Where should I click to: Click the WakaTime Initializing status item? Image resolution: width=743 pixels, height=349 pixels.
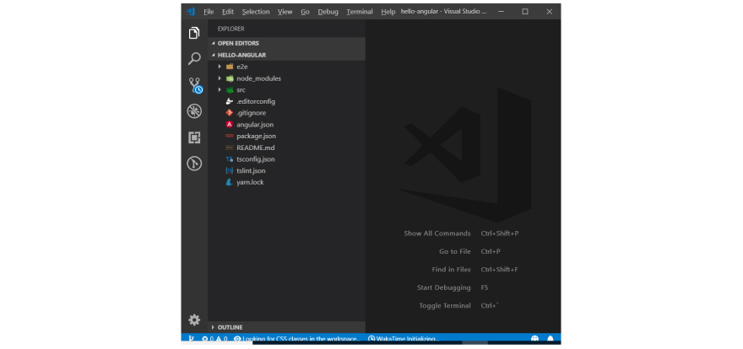(x=404, y=339)
